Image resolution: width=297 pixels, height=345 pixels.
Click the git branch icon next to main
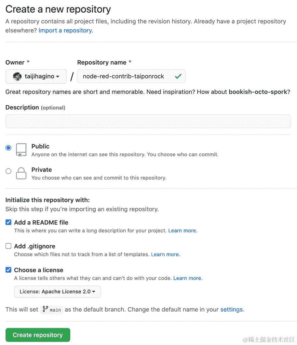(45, 309)
